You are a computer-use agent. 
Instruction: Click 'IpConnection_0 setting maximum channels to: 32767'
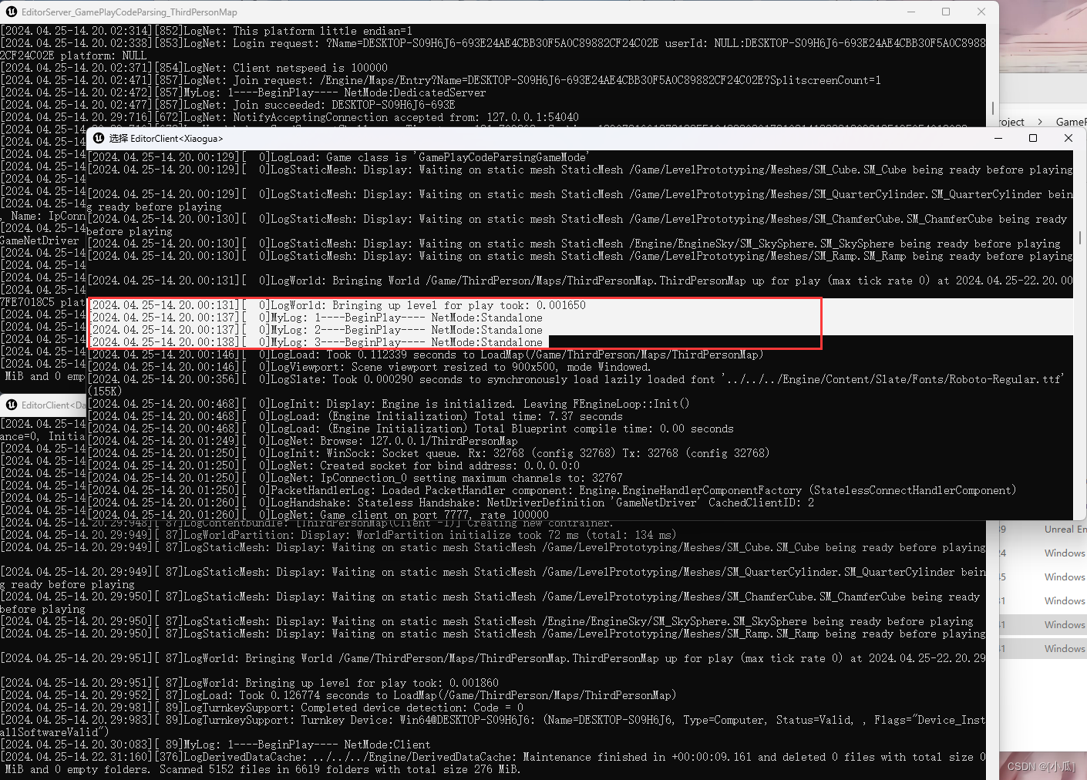click(x=355, y=478)
